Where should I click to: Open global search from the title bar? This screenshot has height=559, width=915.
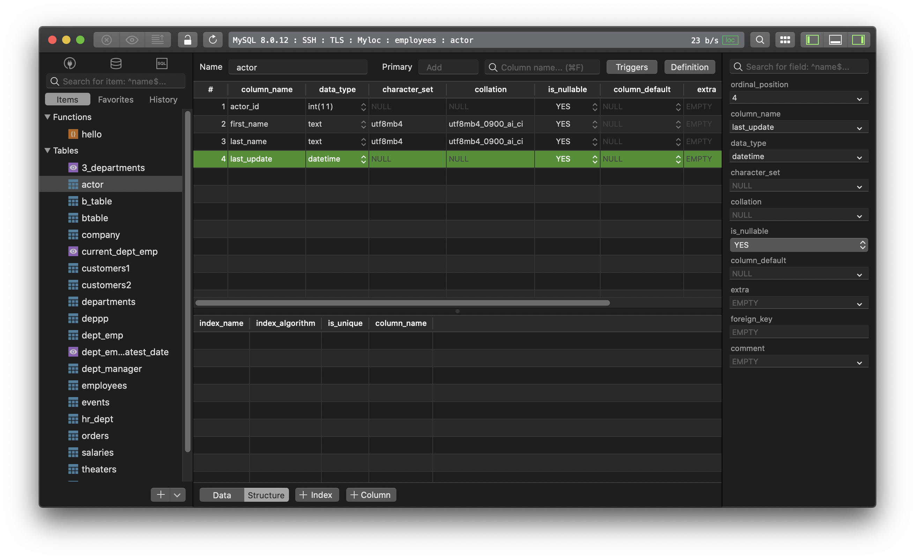tap(760, 40)
